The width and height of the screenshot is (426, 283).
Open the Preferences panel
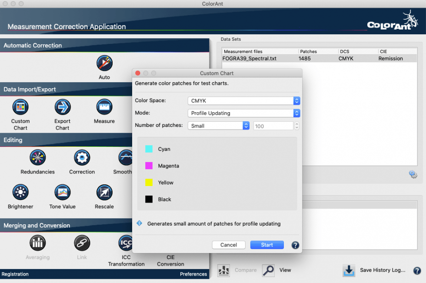point(193,274)
